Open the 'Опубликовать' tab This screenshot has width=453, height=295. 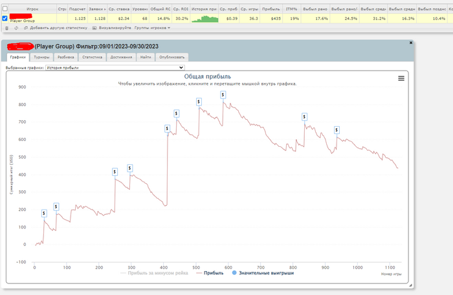172,57
